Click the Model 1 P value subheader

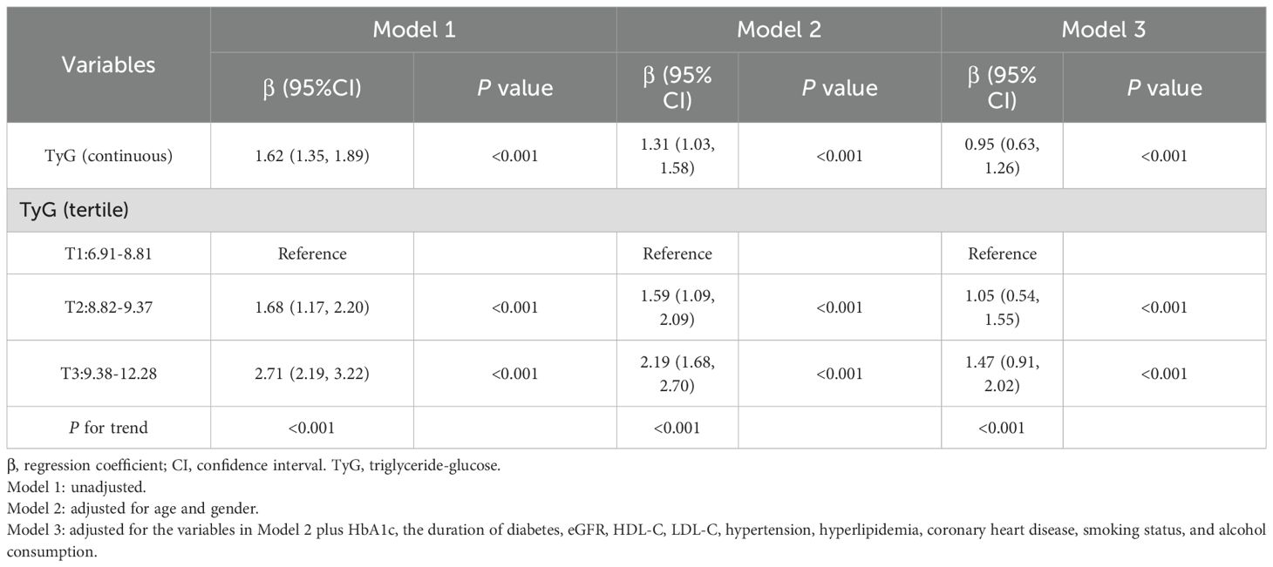[x=514, y=88]
